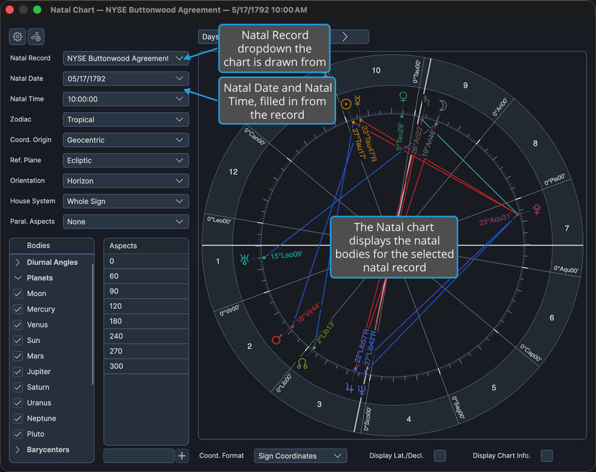Open the Ref. Plane Ecliptic dropdown
Viewport: 596px width, 472px height.
pos(126,160)
